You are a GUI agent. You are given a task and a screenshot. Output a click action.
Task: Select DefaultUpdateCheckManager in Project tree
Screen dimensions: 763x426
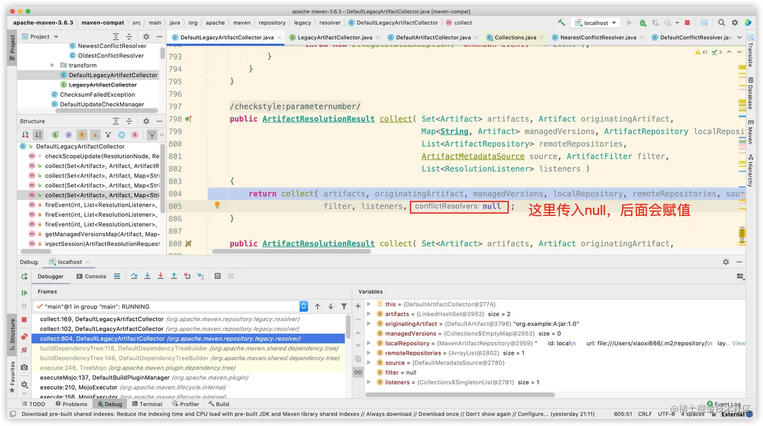(x=102, y=104)
